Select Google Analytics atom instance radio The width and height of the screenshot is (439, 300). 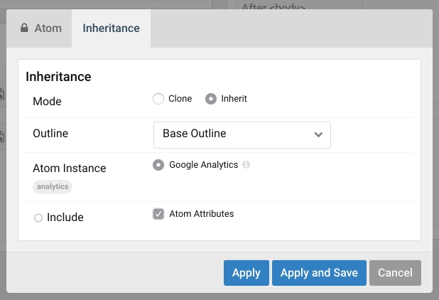click(x=158, y=165)
